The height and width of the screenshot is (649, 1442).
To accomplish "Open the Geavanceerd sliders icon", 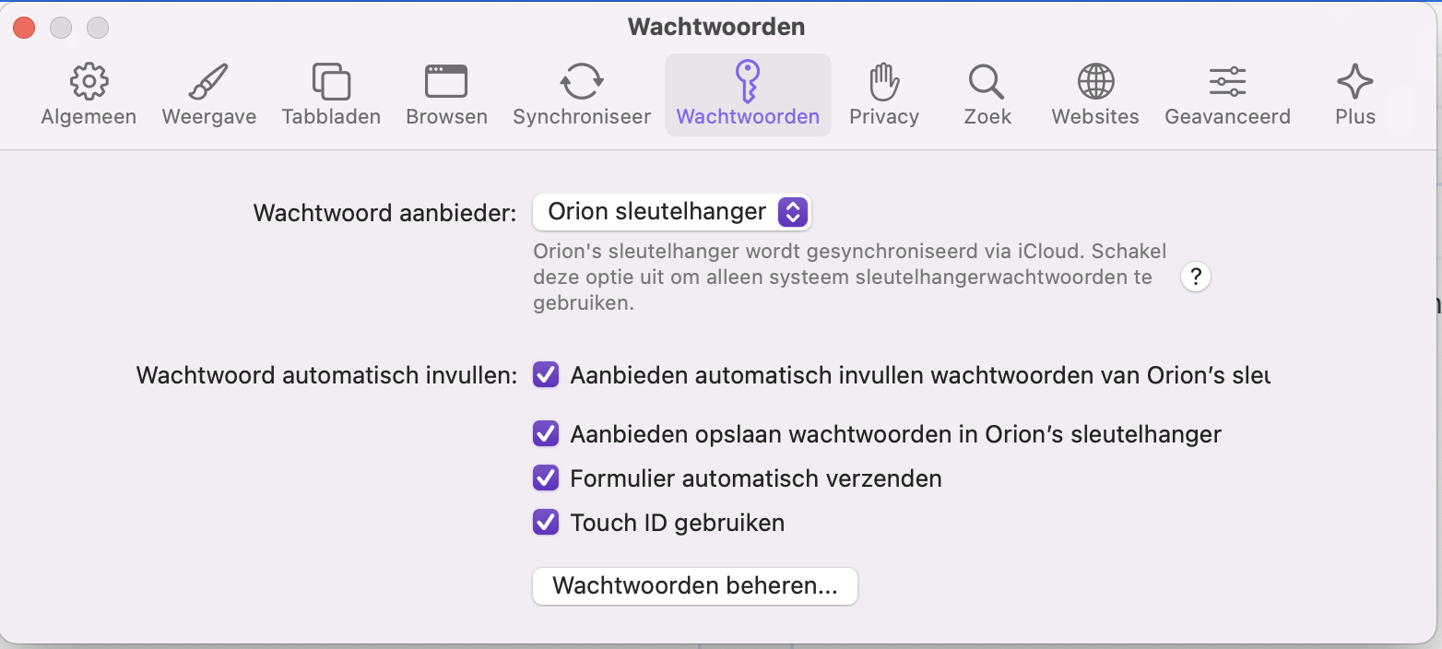I will pos(1227,83).
